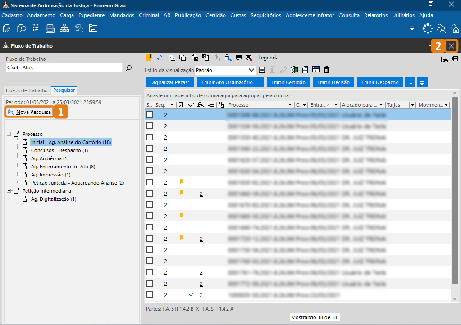The image size is (461, 325).
Task: Click the checkmark column header icon
Action: [x=191, y=105]
